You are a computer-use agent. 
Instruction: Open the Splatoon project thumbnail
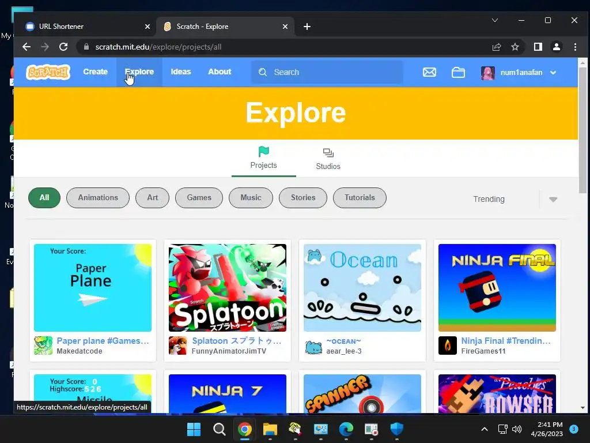[x=227, y=288]
